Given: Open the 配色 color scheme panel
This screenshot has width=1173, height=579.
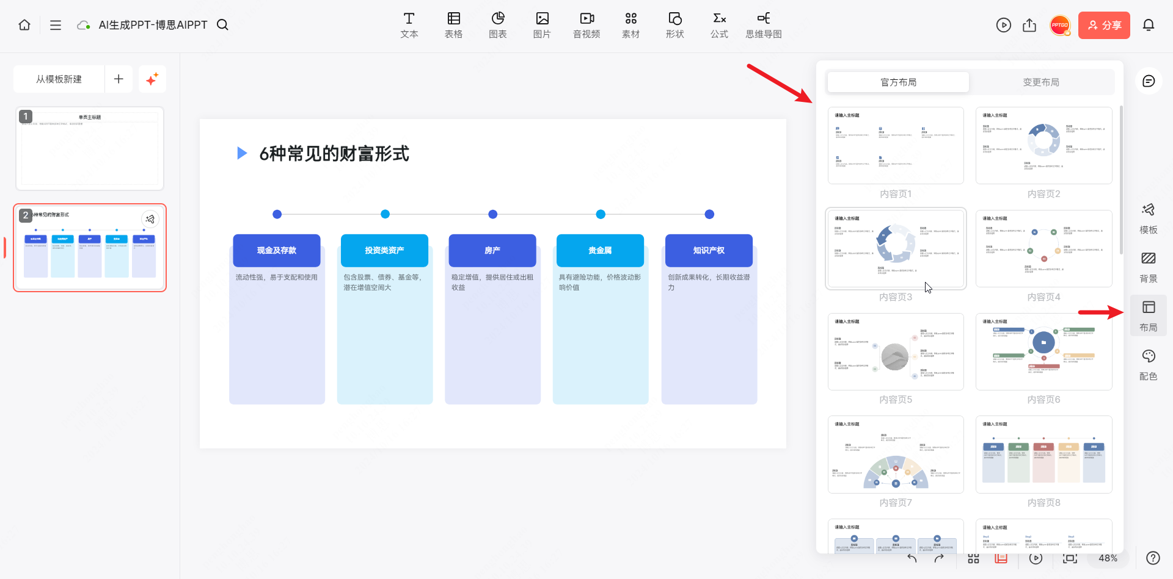Looking at the screenshot, I should pos(1149,365).
